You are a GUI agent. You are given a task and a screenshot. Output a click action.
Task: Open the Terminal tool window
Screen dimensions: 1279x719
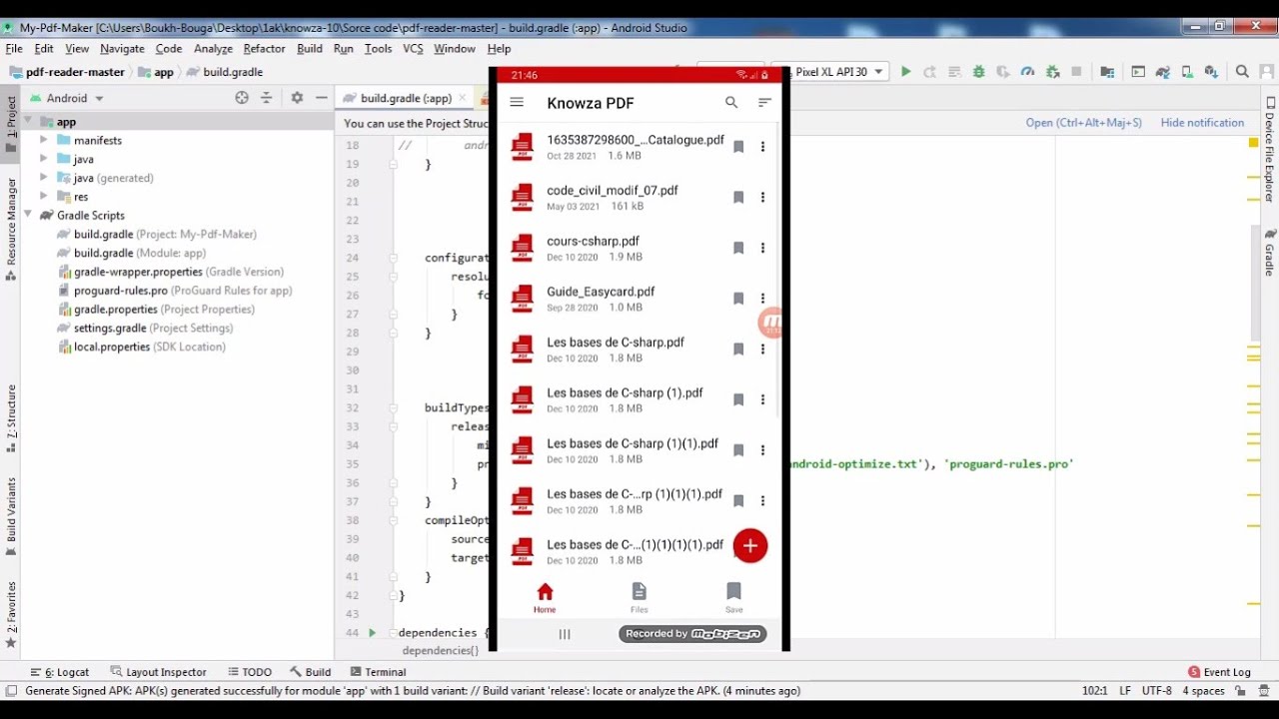point(377,672)
